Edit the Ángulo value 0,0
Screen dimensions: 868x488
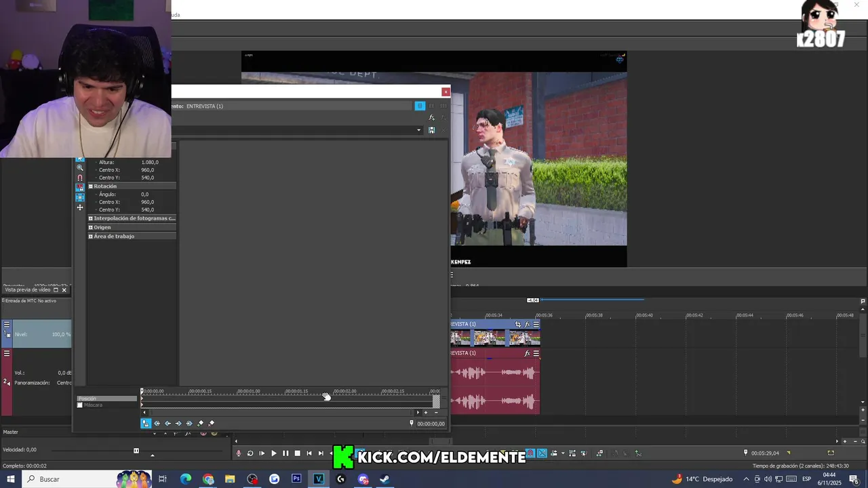tap(145, 195)
